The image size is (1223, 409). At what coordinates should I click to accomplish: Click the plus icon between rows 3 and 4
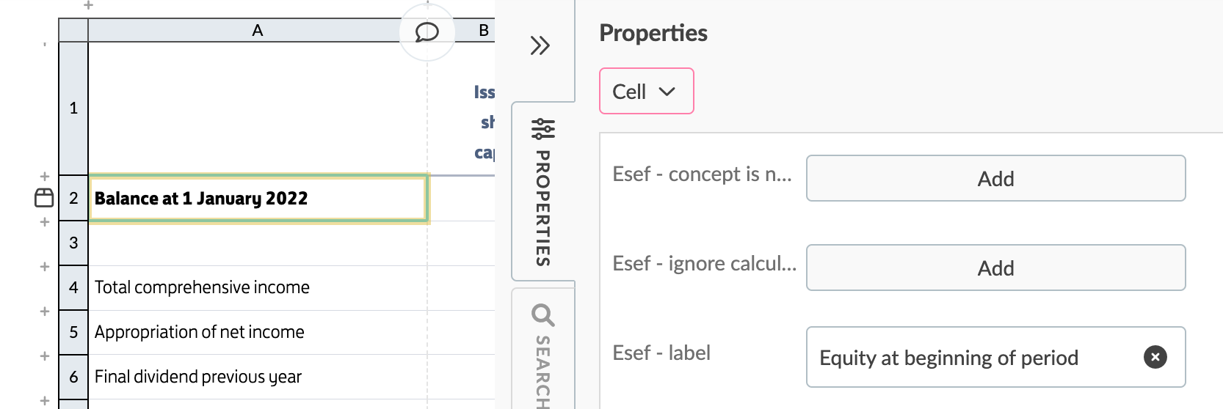pos(45,267)
